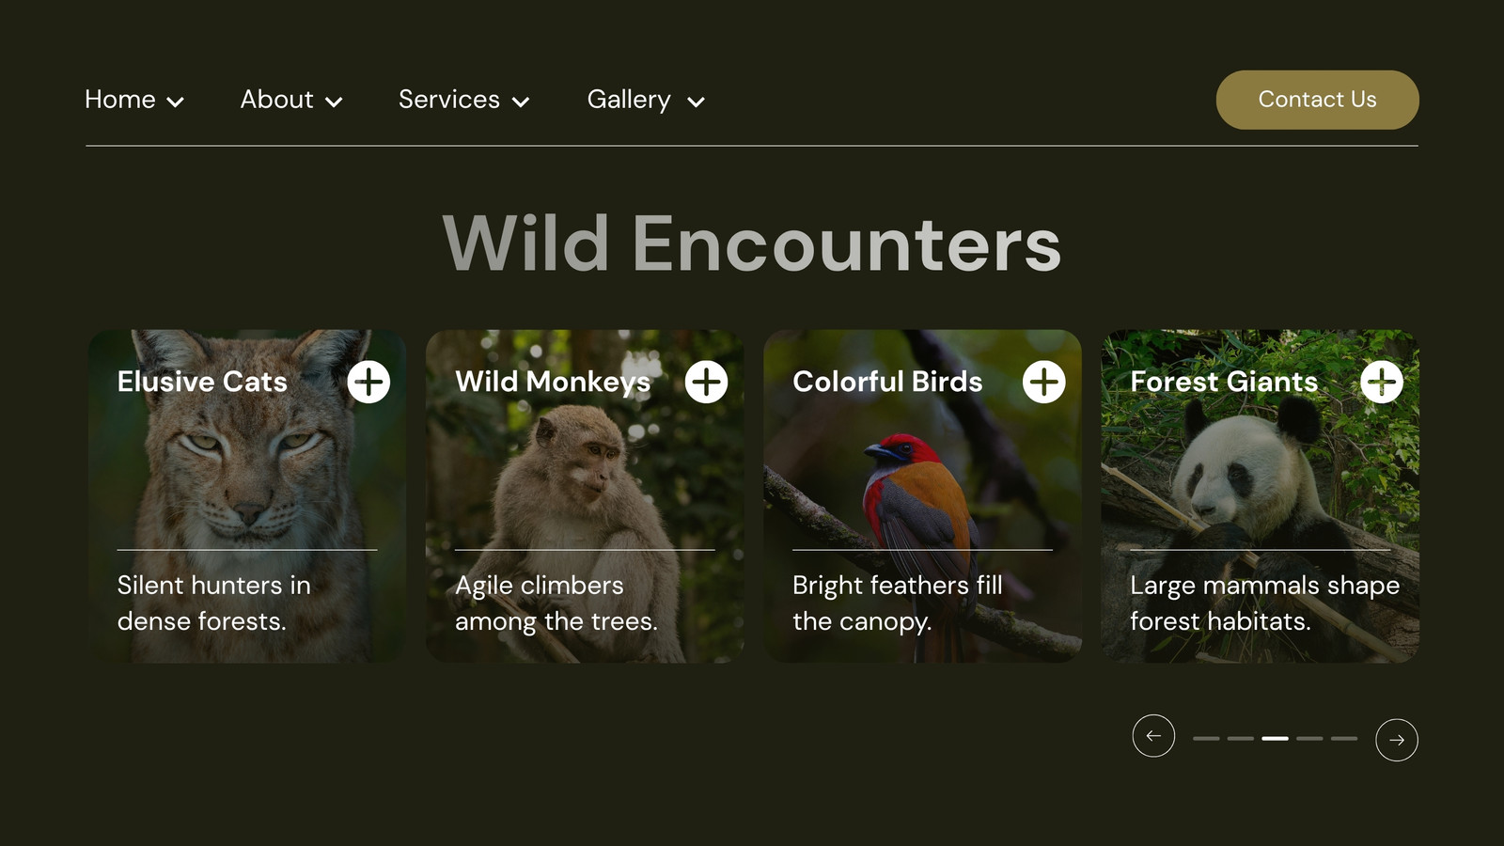This screenshot has width=1504, height=846.
Task: Select the fourth carousel indicator dash
Action: click(1309, 739)
